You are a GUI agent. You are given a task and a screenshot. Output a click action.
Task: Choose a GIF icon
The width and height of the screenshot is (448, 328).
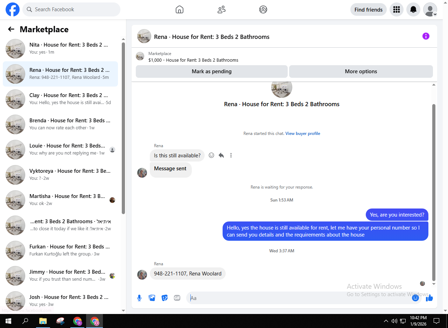tap(177, 298)
